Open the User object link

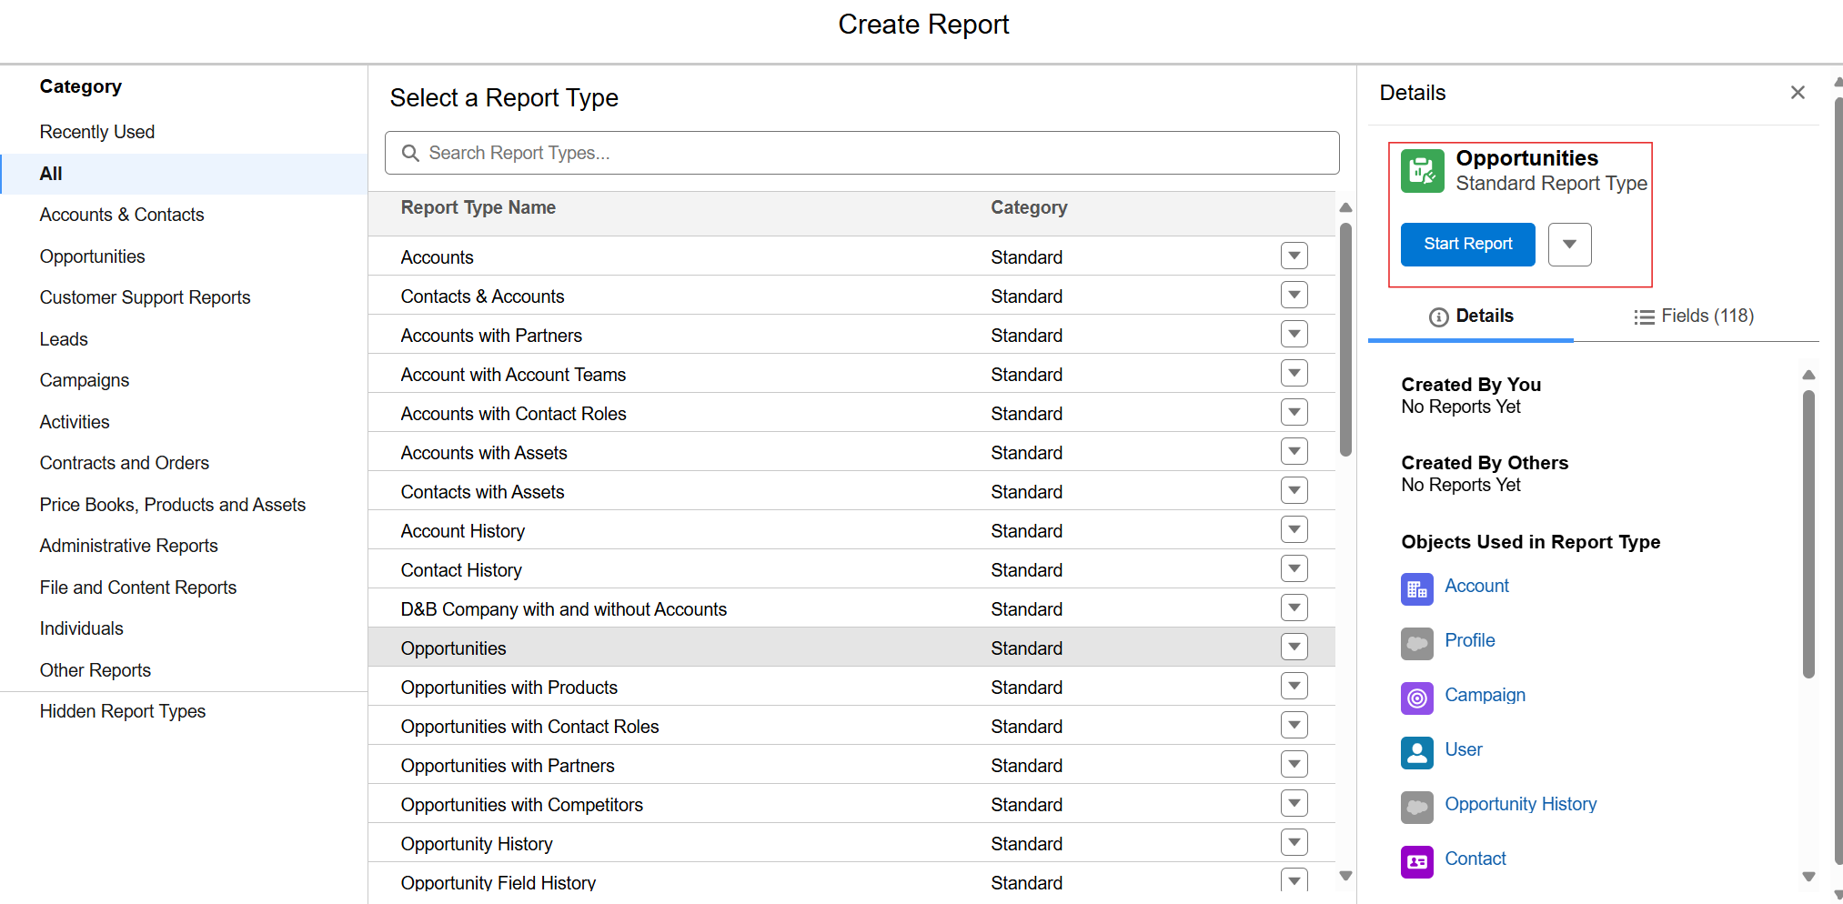tap(1464, 750)
